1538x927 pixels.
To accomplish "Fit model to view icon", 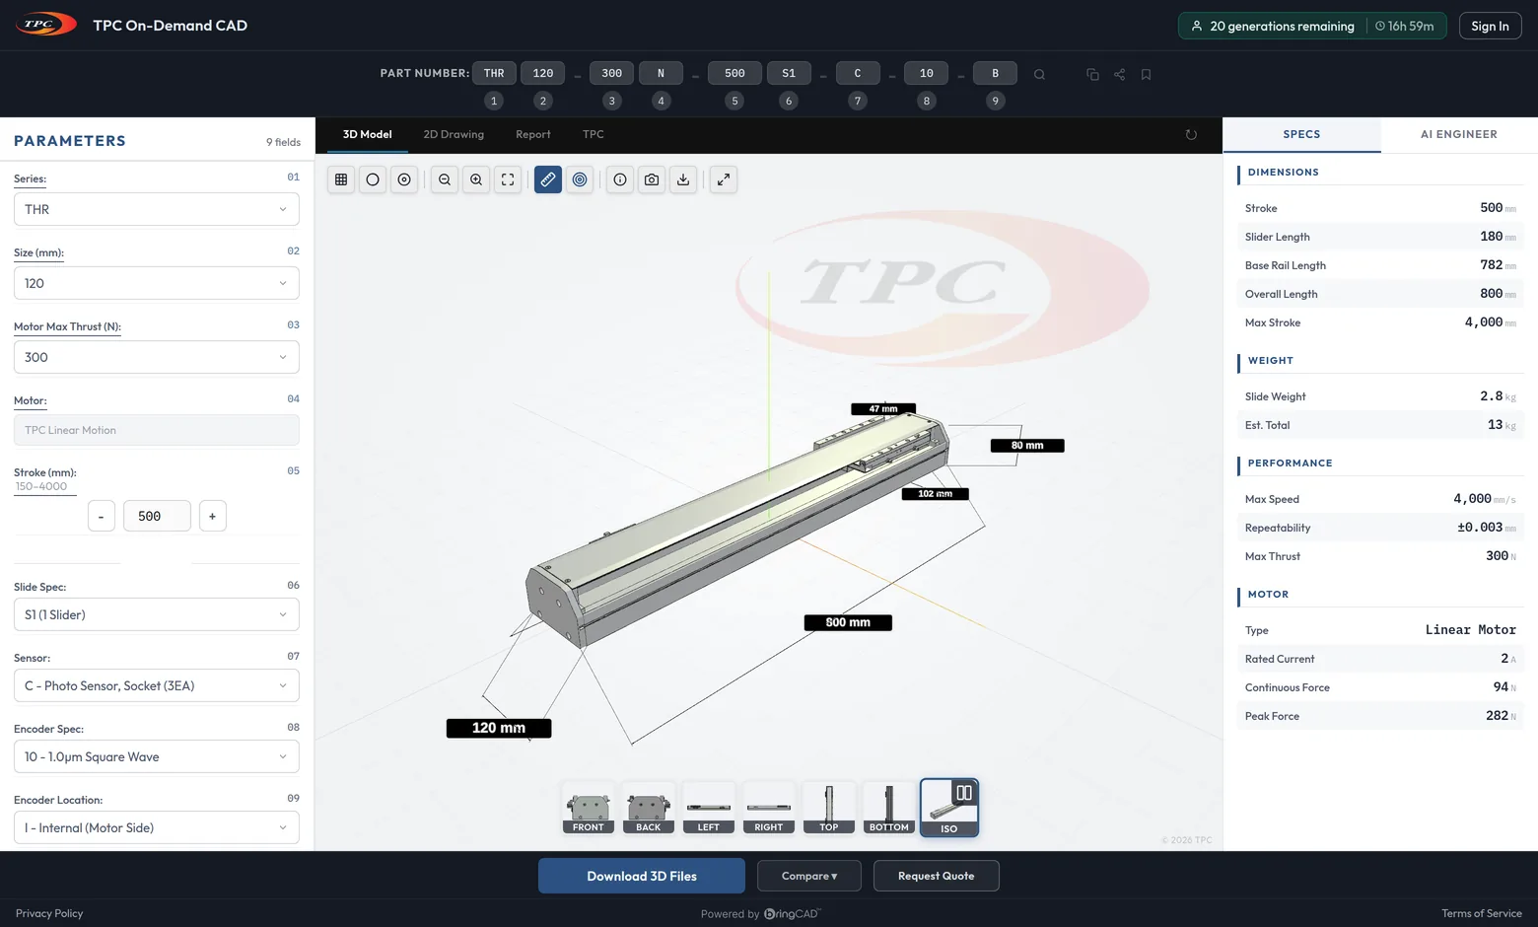I will (508, 179).
